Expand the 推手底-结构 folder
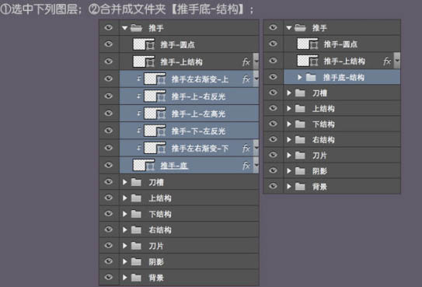 [x=299, y=78]
